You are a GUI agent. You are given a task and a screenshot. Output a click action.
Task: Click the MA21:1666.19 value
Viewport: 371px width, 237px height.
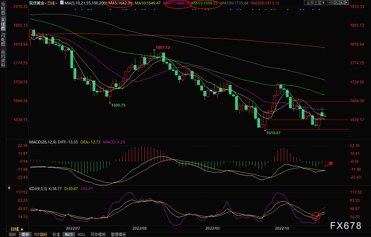point(176,3)
